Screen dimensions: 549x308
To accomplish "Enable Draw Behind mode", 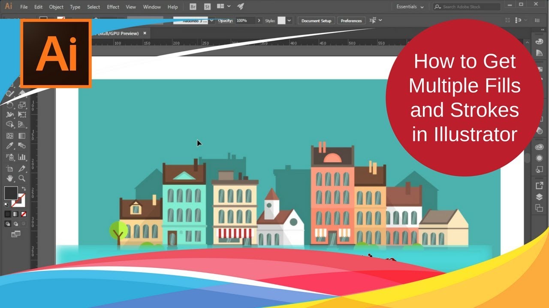I will (16, 223).
